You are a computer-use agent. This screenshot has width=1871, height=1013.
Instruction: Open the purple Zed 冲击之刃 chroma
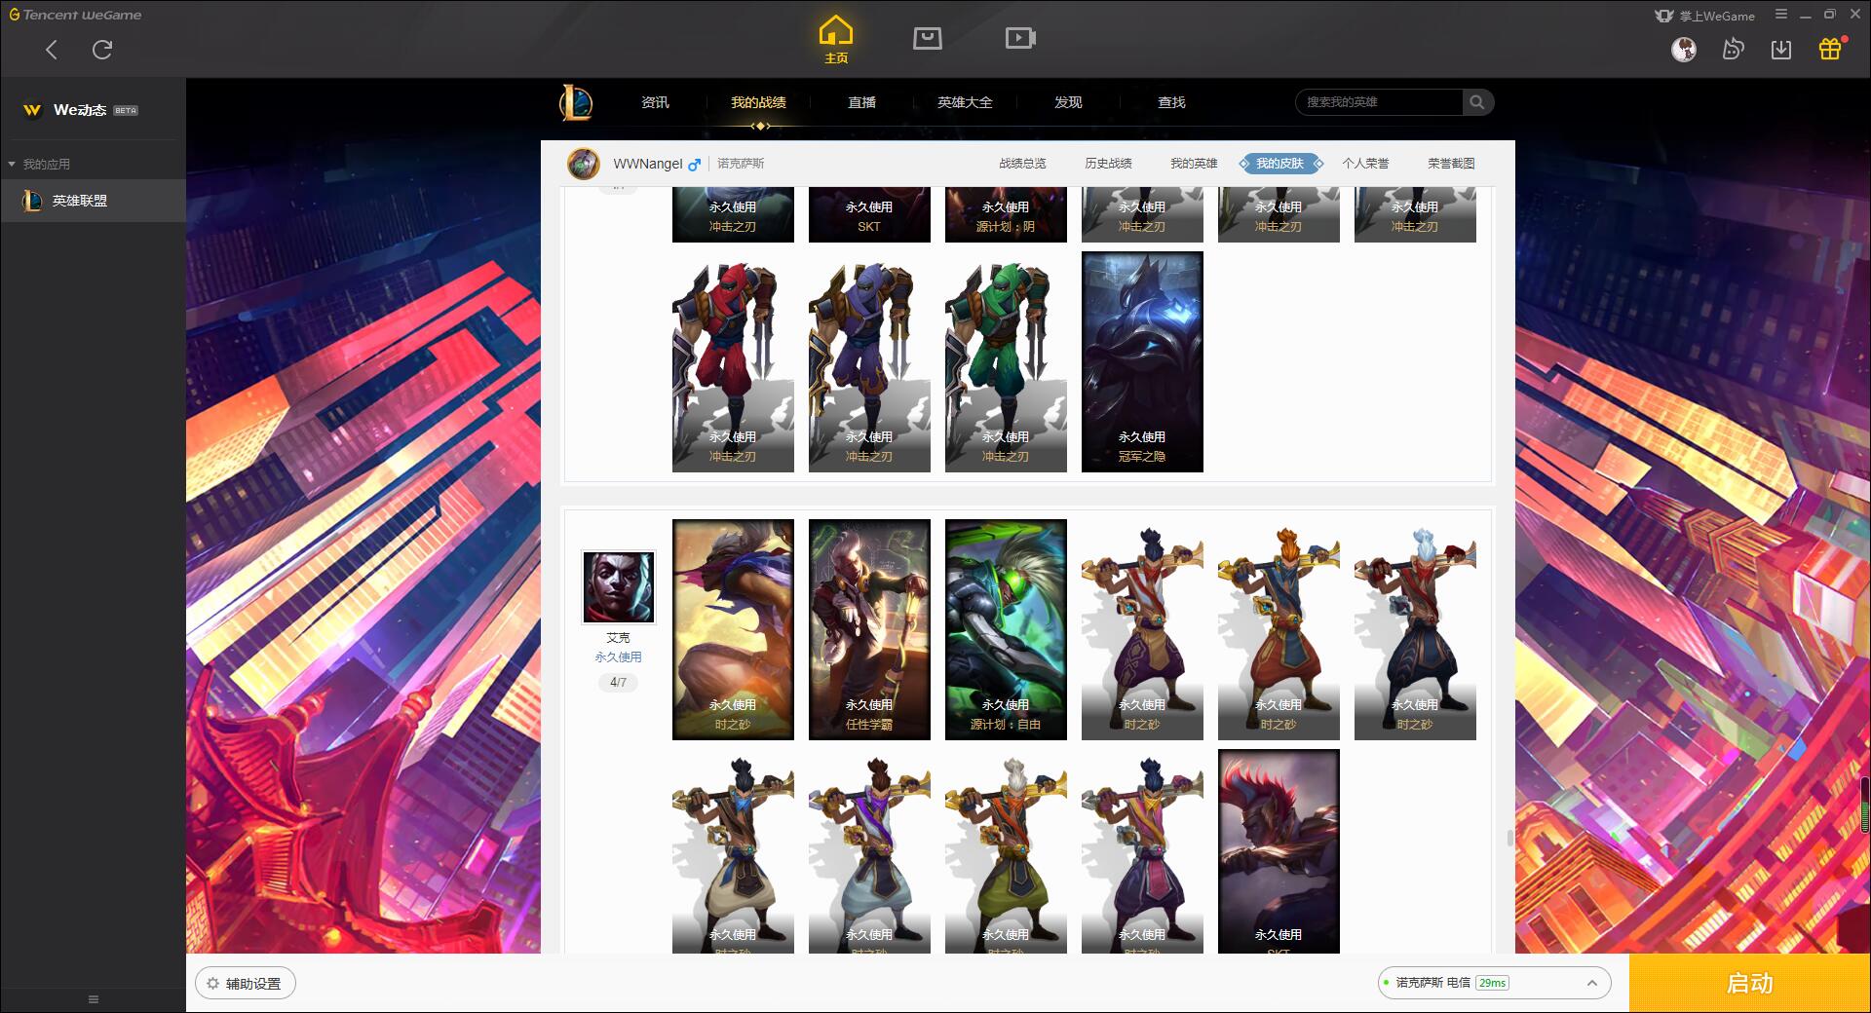point(869,361)
